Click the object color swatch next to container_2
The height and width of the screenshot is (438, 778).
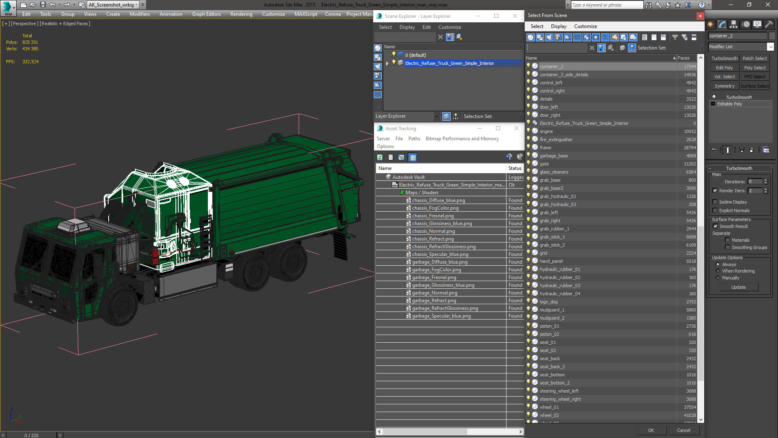coord(772,36)
